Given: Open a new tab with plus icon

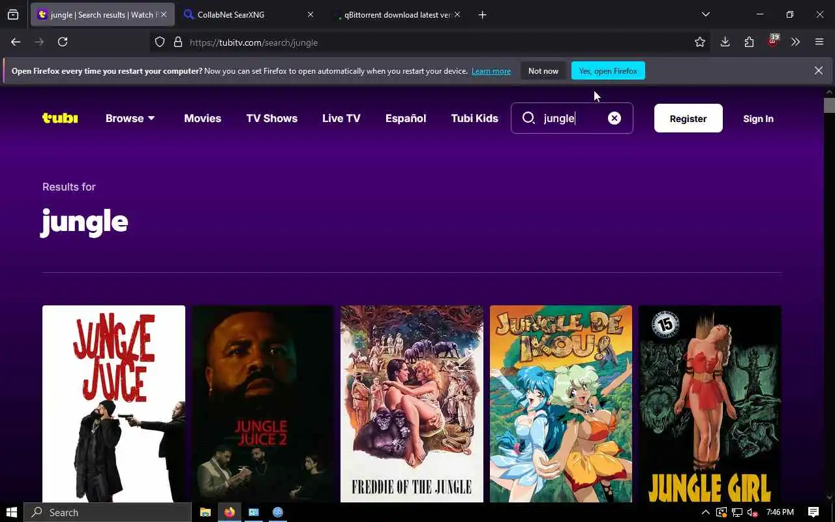Looking at the screenshot, I should (482, 14).
